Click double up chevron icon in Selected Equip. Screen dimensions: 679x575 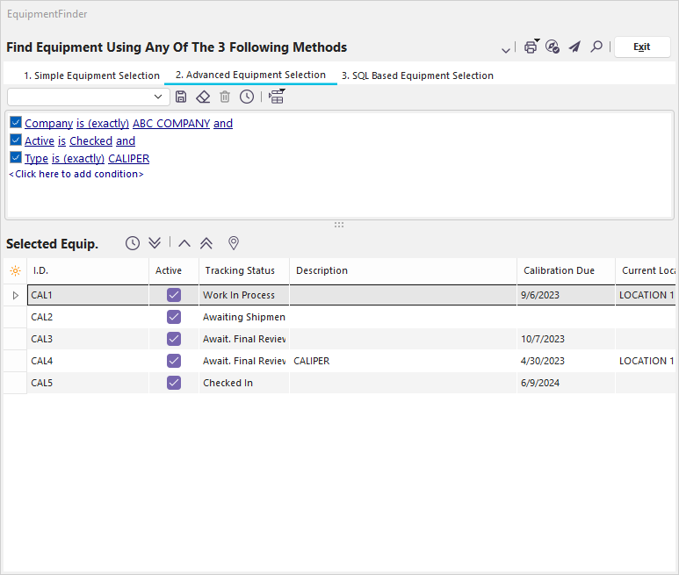(x=206, y=243)
